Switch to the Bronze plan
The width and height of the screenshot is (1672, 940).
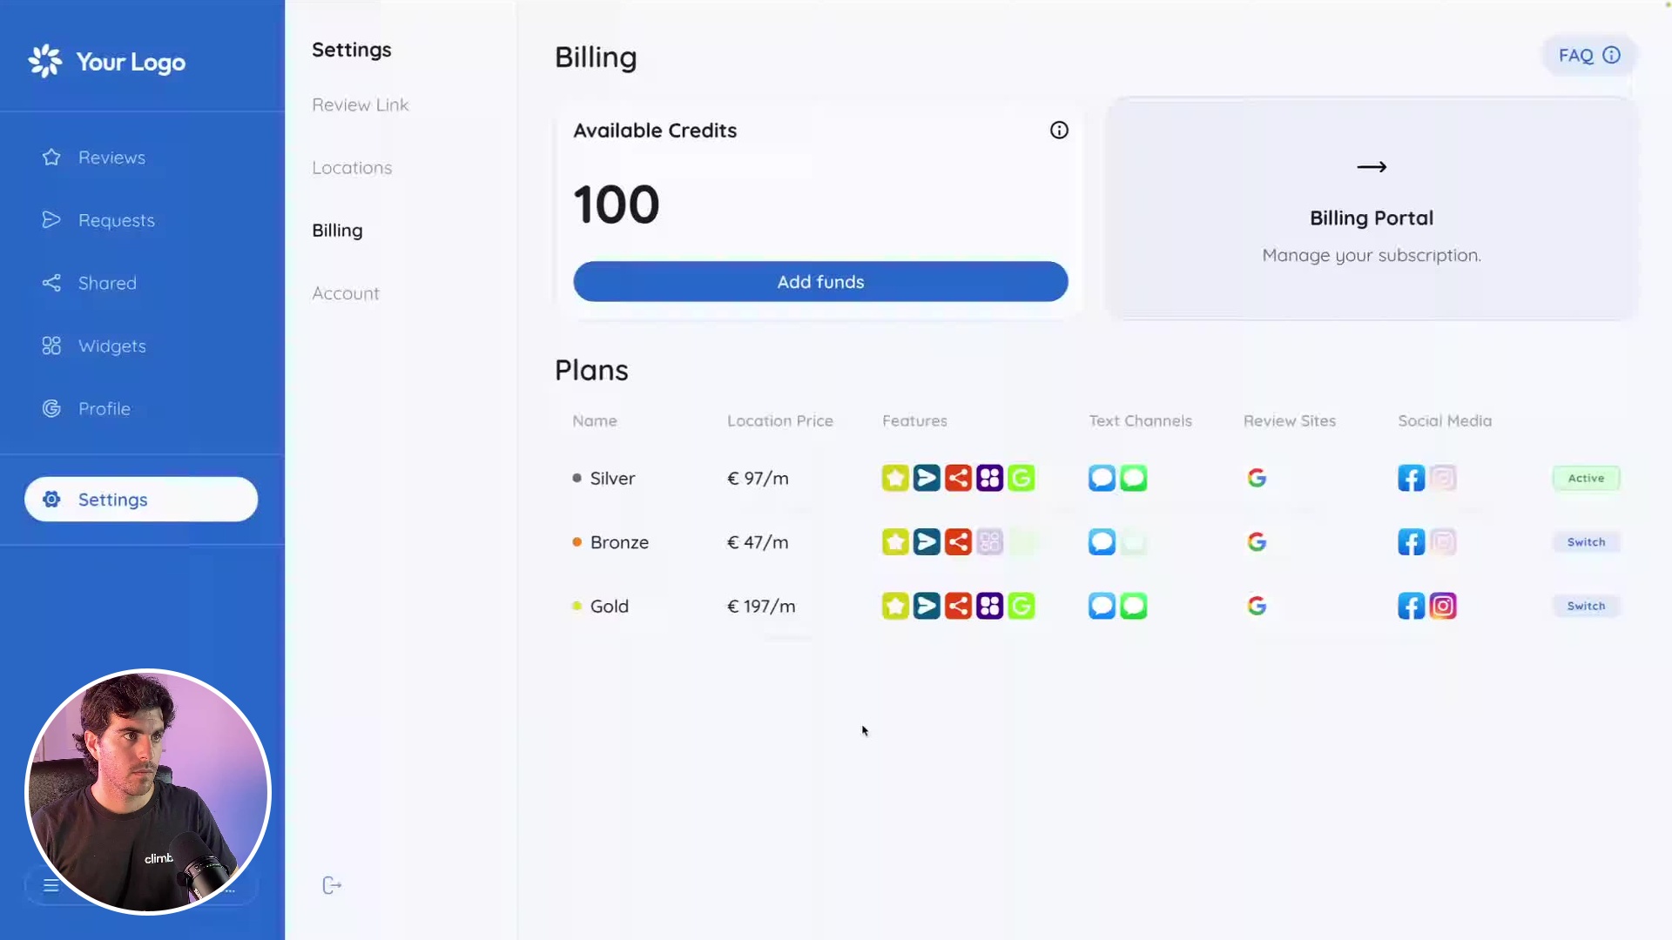(1586, 542)
